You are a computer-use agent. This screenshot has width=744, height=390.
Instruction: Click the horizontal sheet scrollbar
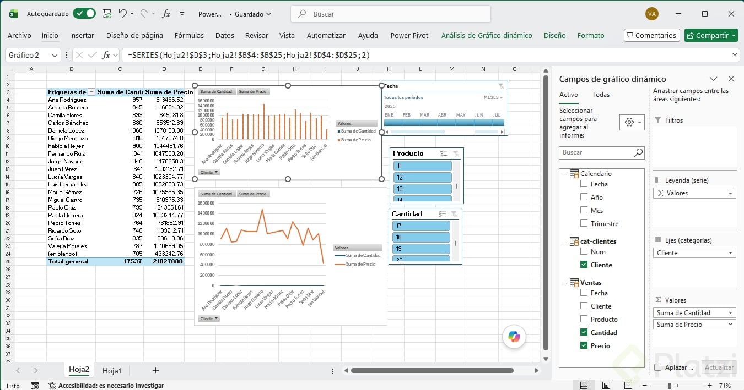432,371
